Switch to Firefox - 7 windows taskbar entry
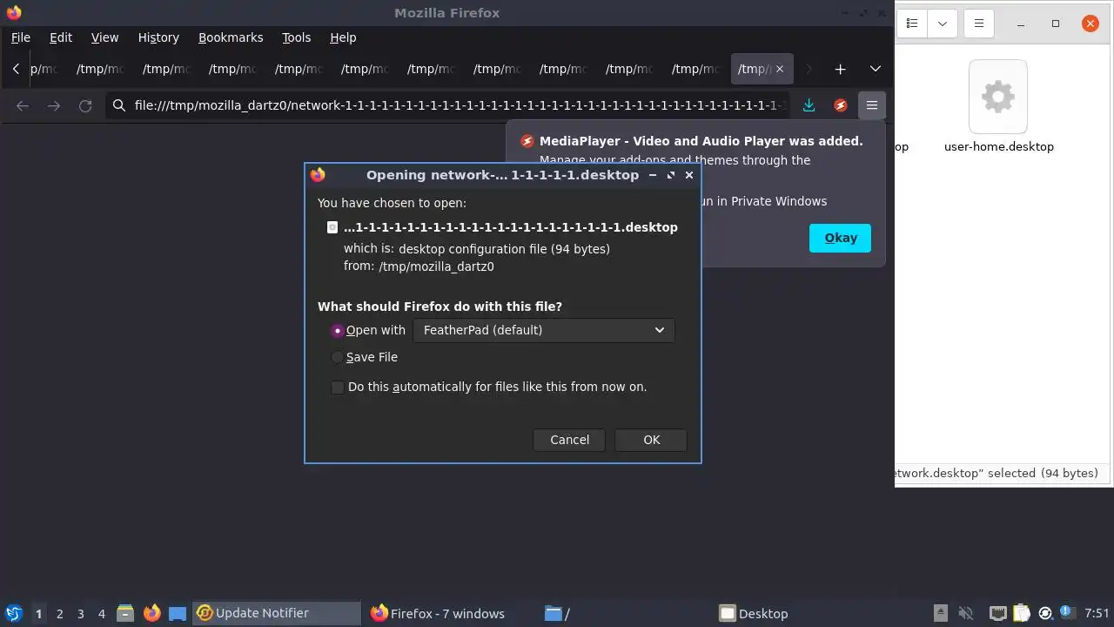Image resolution: width=1114 pixels, height=627 pixels. tap(448, 613)
